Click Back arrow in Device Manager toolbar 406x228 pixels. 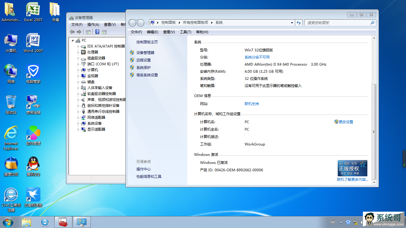tap(72, 32)
